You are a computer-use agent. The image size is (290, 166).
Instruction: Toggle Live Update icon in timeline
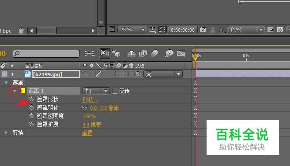coord(105,53)
